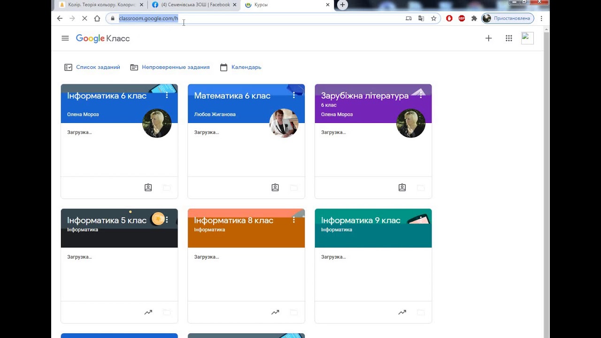601x338 pixels.
Task: Close the Курсы browser tab
Action: (x=328, y=5)
